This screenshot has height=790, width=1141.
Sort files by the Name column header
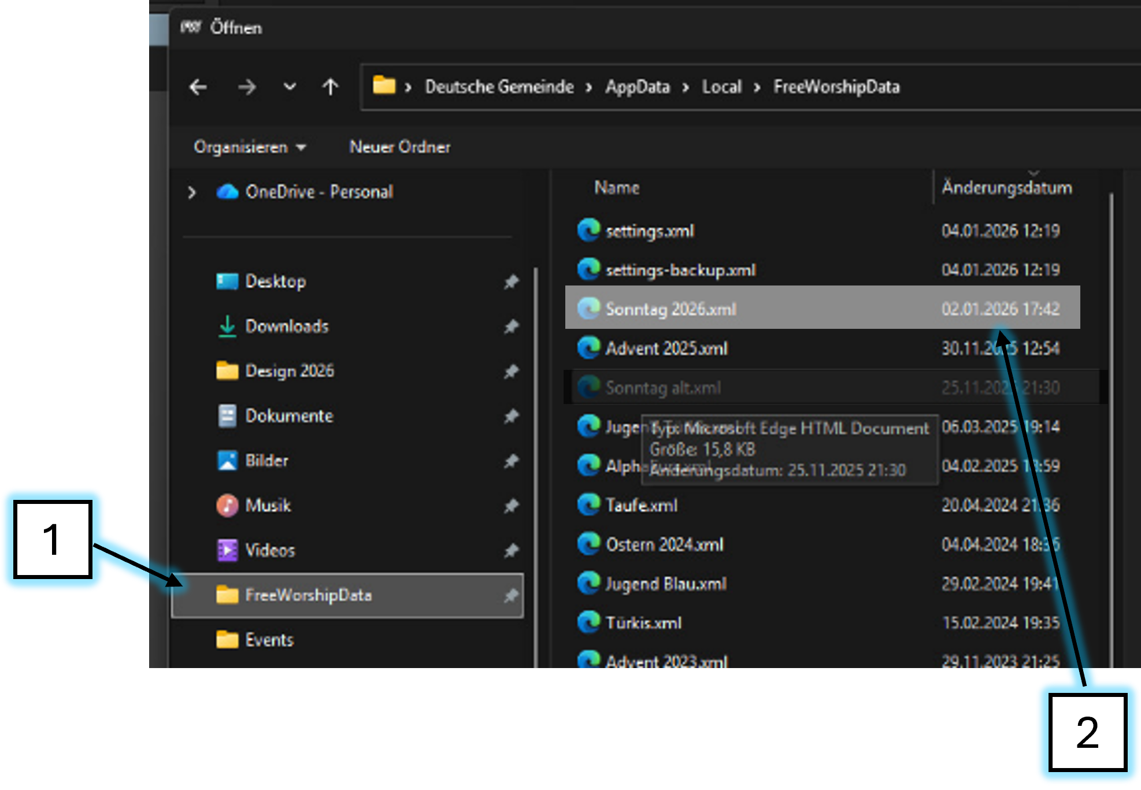point(617,187)
